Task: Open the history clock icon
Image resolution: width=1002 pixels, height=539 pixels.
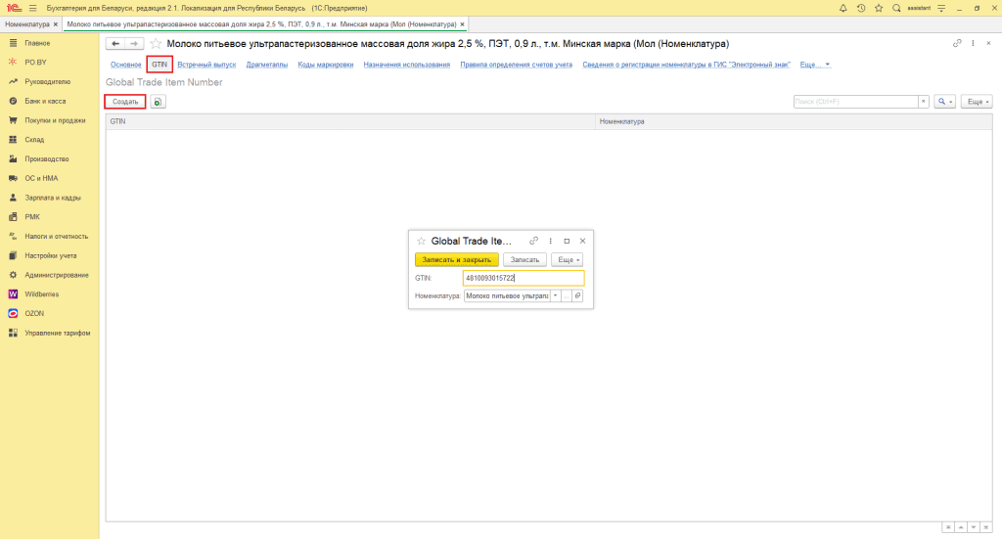Action: point(861,8)
